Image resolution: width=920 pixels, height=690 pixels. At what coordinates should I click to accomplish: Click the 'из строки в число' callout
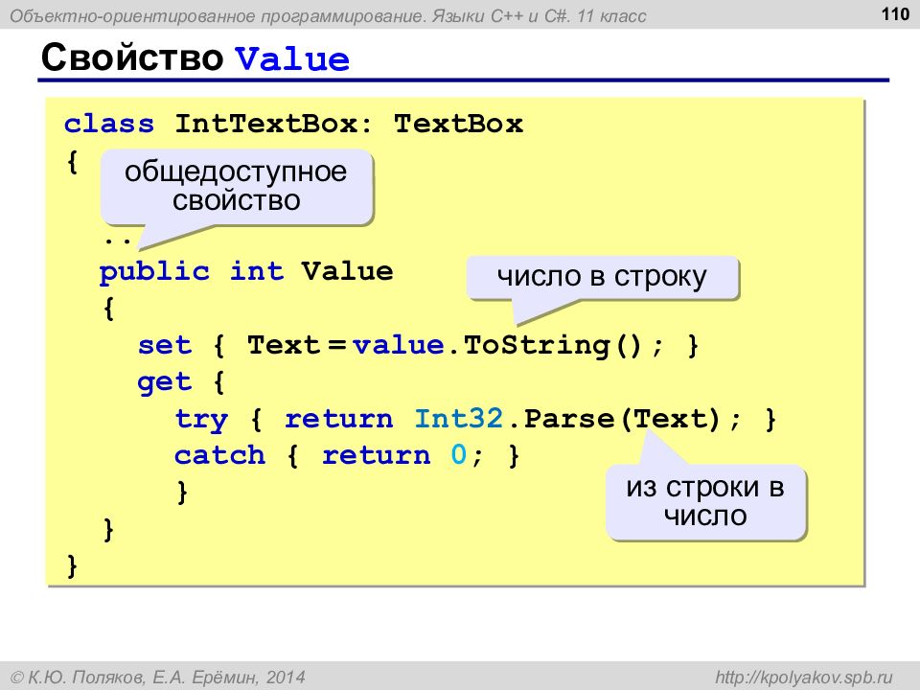705,501
